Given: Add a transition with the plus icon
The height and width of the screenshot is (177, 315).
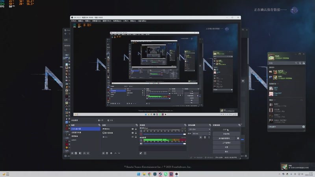Looking at the screenshot, I should 200,137.
